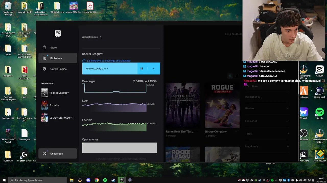Click the Leer speed graph

[x=114, y=107]
